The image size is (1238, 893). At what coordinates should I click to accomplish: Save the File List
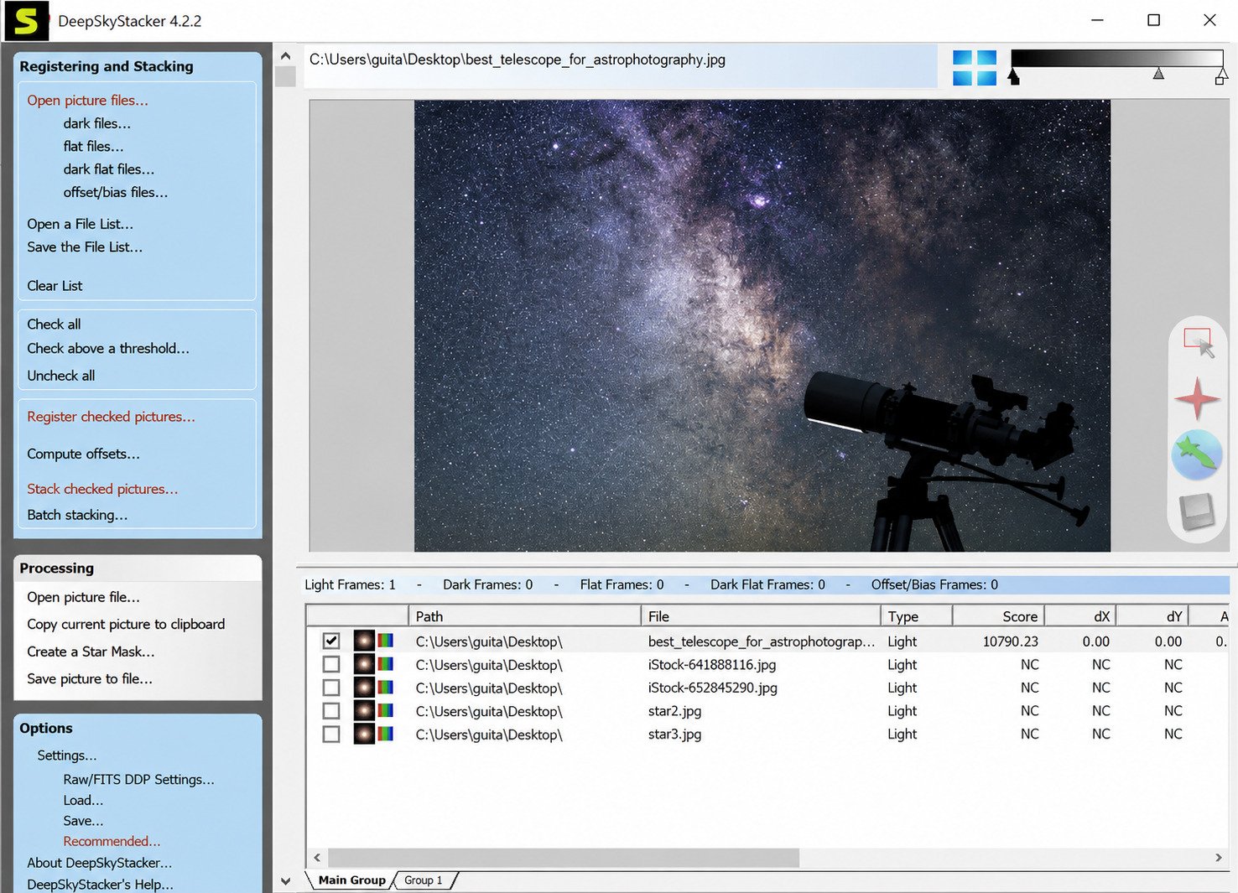pyautogui.click(x=85, y=247)
